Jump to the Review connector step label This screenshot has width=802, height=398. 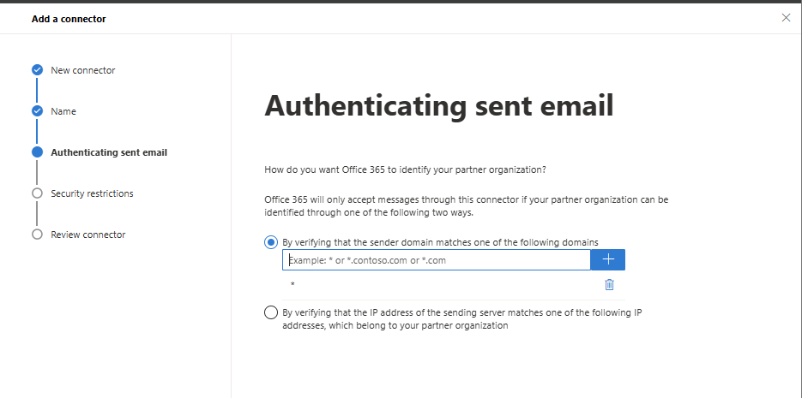(88, 235)
